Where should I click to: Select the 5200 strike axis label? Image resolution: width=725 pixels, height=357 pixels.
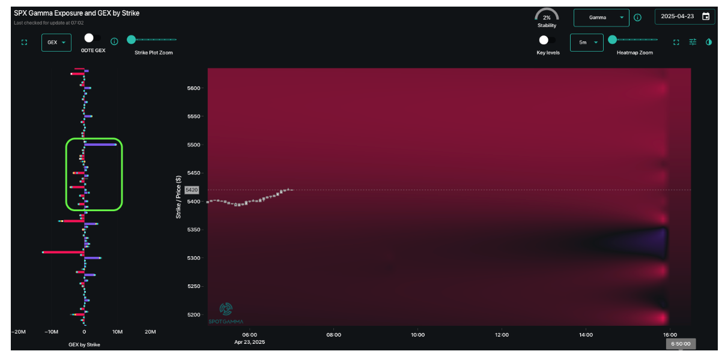(x=192, y=315)
